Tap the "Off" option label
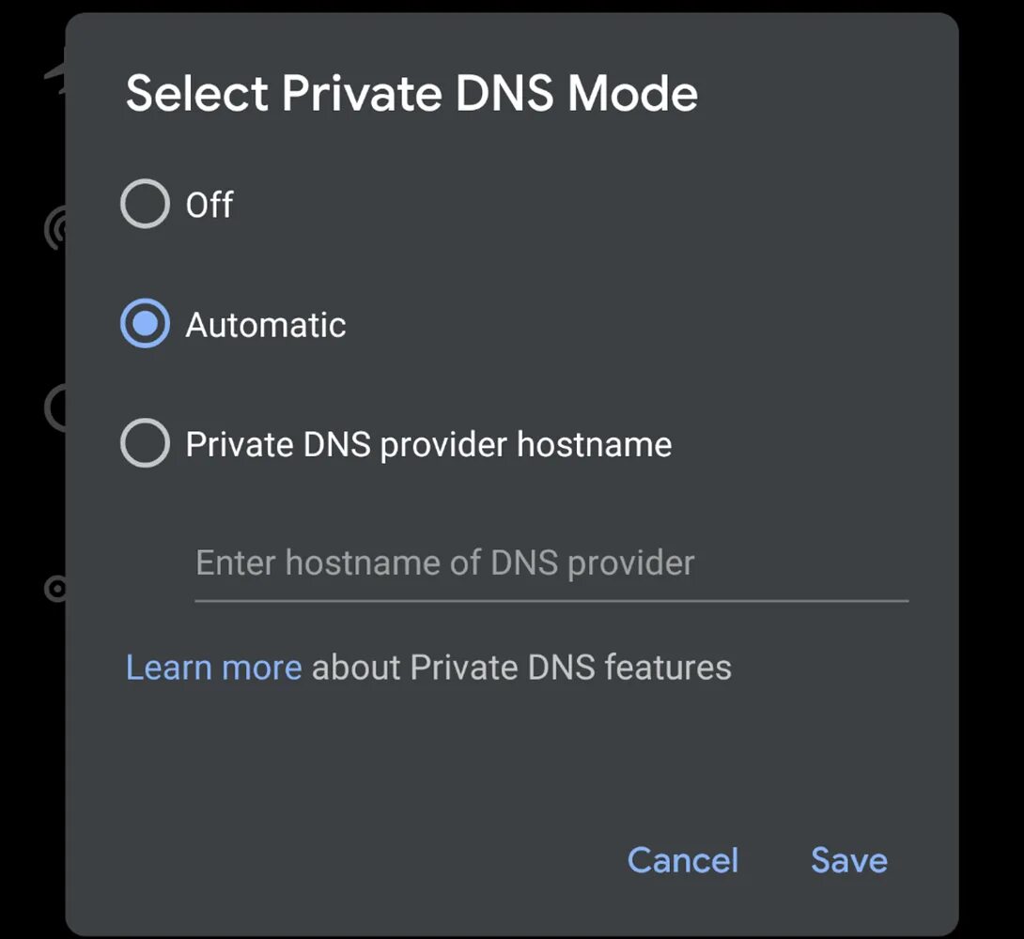Image resolution: width=1024 pixels, height=939 pixels. tap(209, 205)
